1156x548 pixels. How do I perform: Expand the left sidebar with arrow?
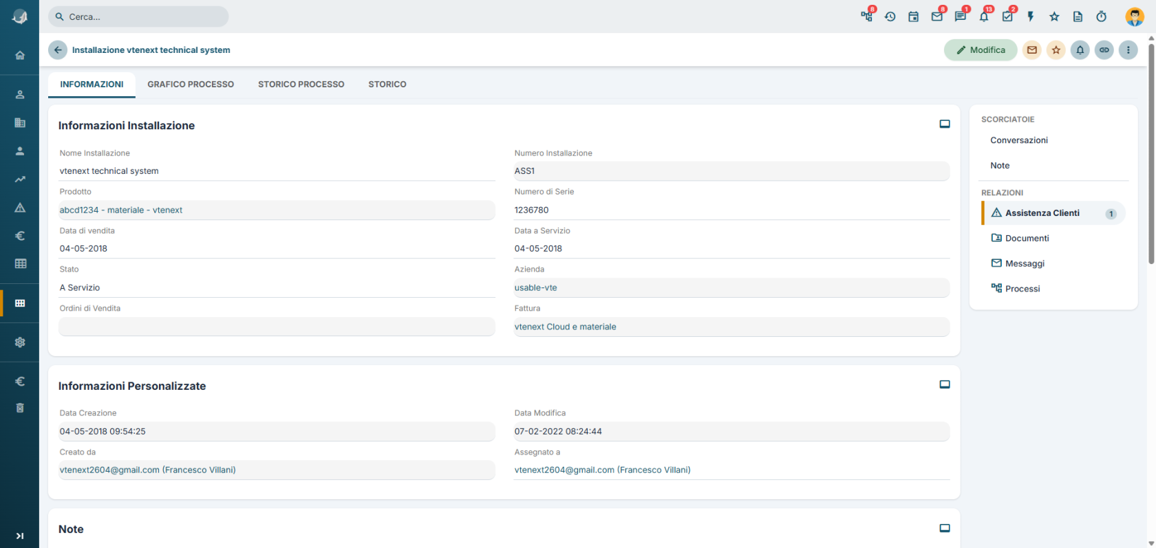pyautogui.click(x=20, y=536)
